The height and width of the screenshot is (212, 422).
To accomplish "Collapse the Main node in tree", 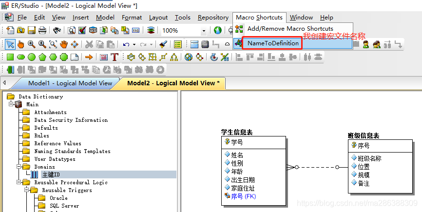I will (x=11, y=104).
